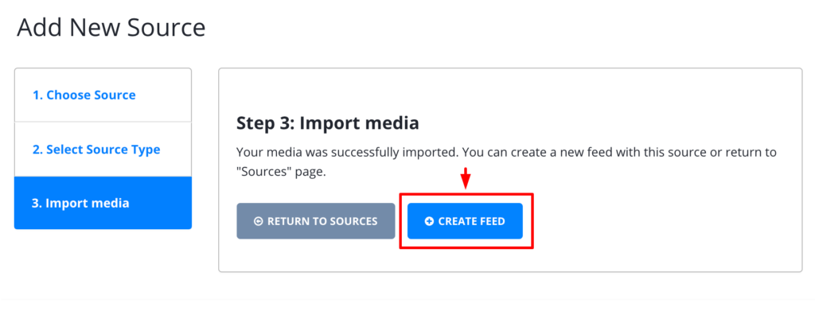Image resolution: width=815 pixels, height=319 pixels.
Task: Click the empty area below the action buttons
Action: [509, 259]
